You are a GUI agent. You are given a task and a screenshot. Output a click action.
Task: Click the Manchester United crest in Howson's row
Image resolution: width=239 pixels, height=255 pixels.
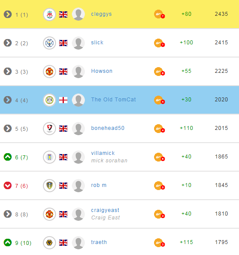pos(49,72)
